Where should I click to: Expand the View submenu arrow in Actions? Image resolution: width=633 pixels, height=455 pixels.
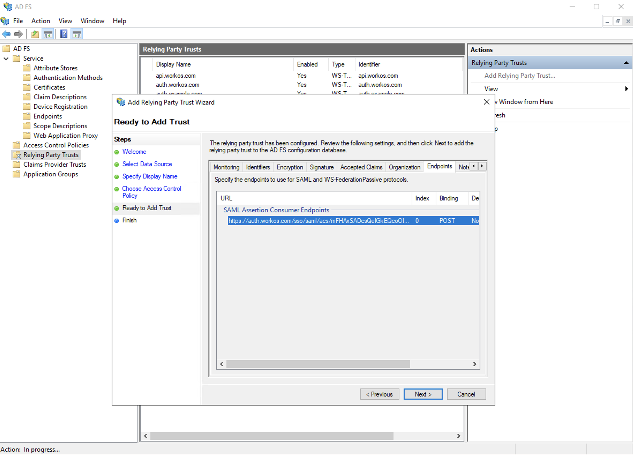[626, 89]
